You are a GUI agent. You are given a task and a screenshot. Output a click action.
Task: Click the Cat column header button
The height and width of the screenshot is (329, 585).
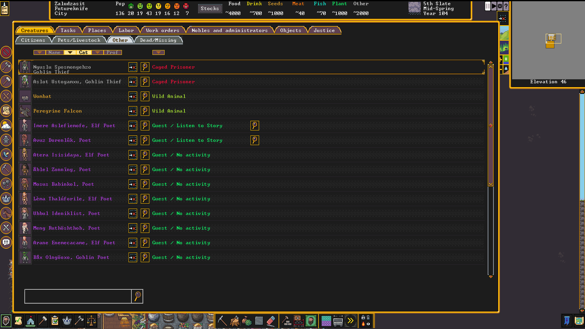pyautogui.click(x=84, y=52)
